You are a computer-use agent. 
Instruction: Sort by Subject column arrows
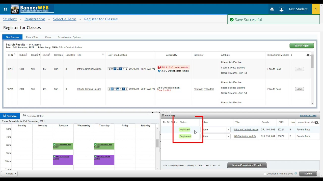click(26, 55)
